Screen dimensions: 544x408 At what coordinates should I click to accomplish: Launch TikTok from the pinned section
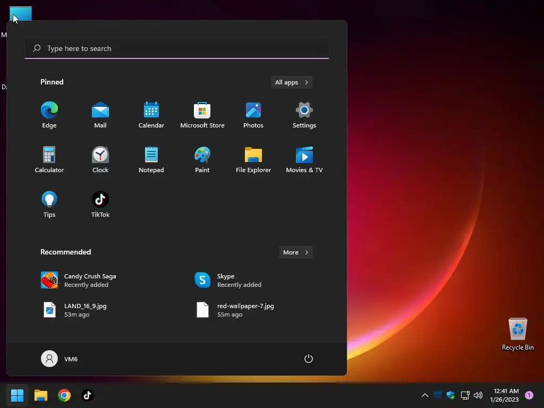click(x=100, y=205)
